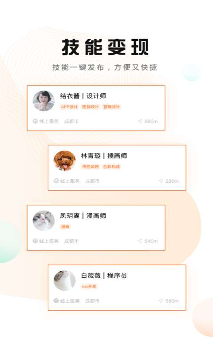
Task: Choose the 色彩构成 tag
Action: tap(111, 167)
